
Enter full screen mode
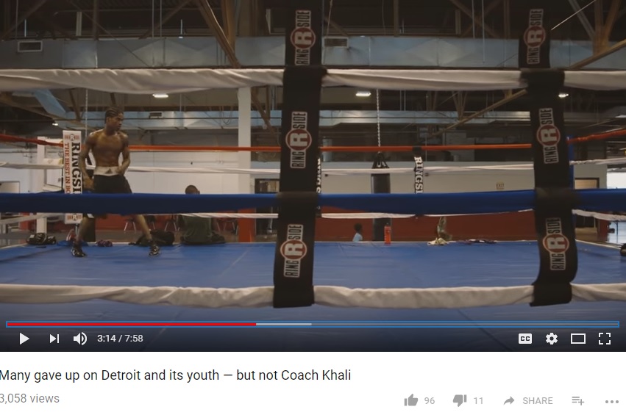pyautogui.click(x=605, y=339)
